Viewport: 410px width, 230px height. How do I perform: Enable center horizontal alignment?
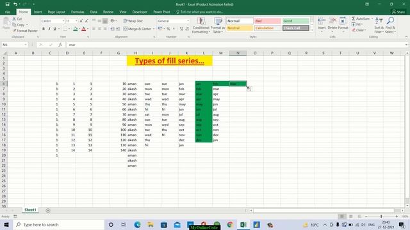pos(99,29)
